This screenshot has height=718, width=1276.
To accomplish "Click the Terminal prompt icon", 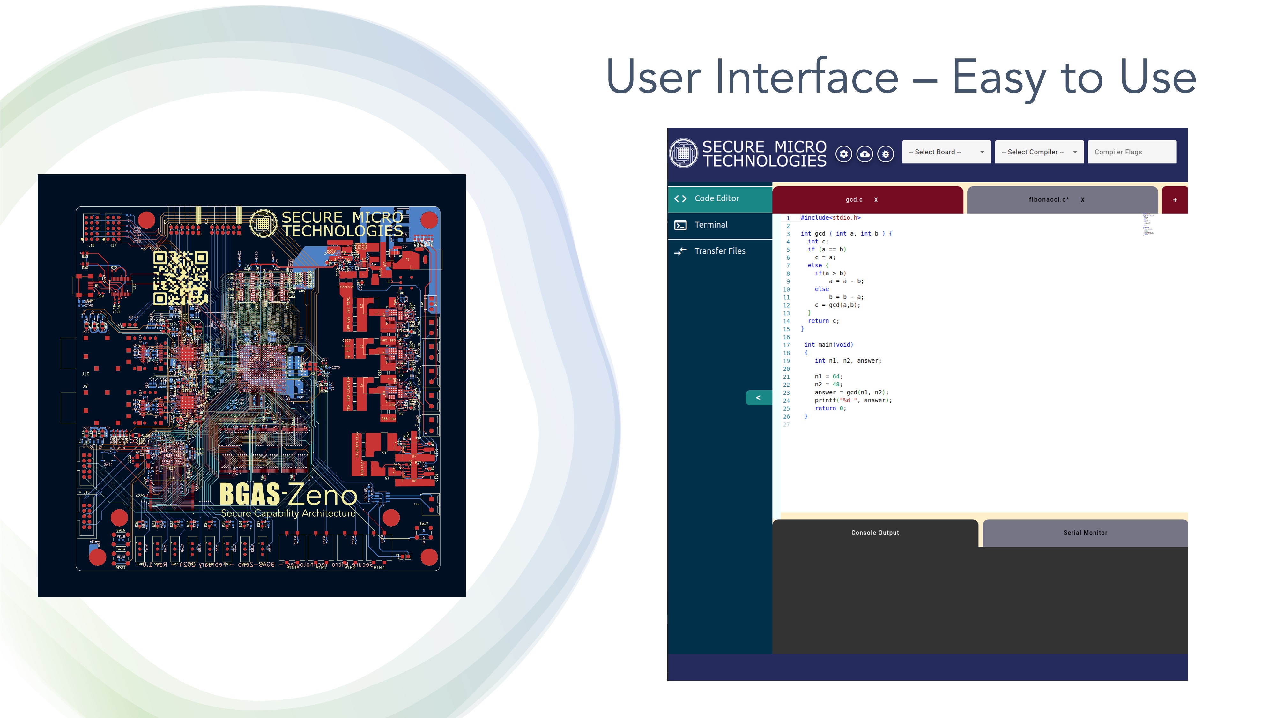I will (681, 226).
